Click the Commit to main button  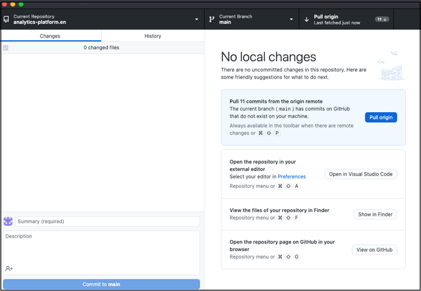[x=101, y=284]
